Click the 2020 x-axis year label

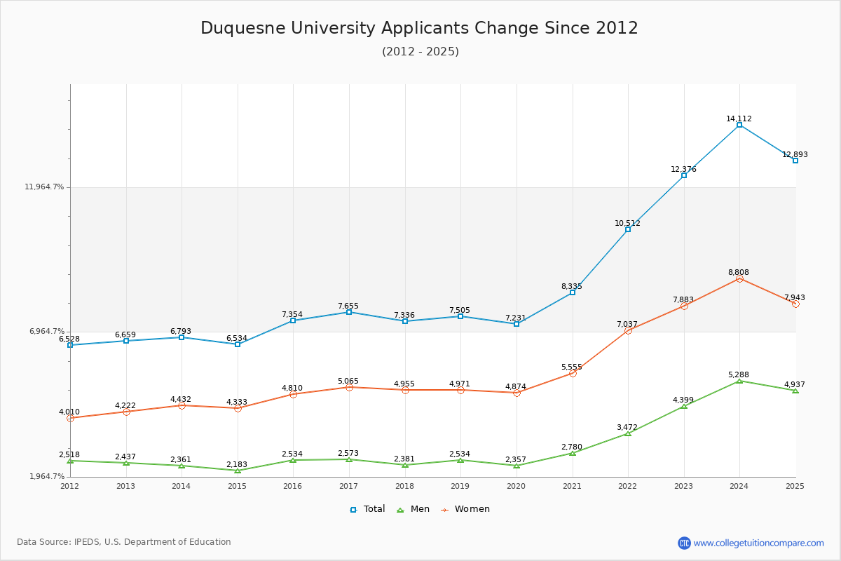(516, 486)
